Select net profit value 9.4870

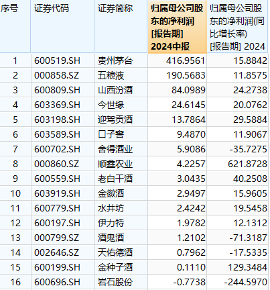(x=191, y=134)
